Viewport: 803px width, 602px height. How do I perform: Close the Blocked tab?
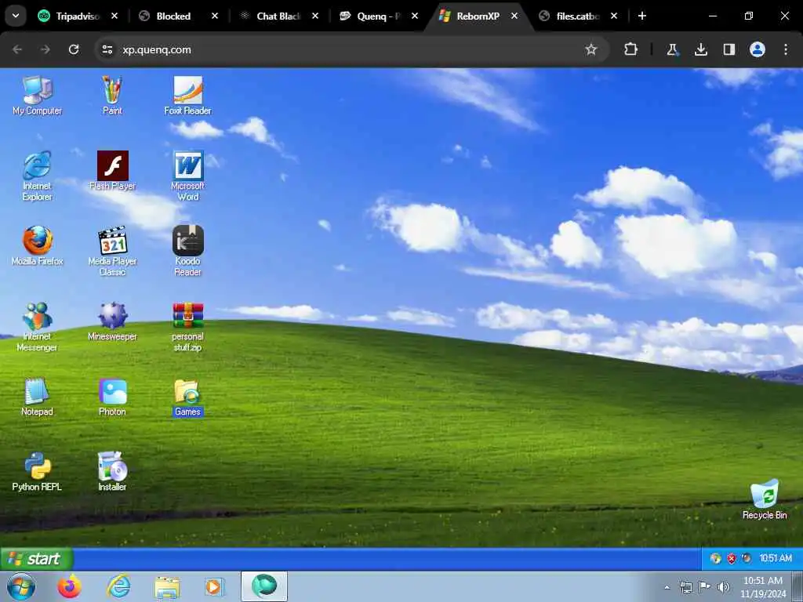tap(215, 16)
